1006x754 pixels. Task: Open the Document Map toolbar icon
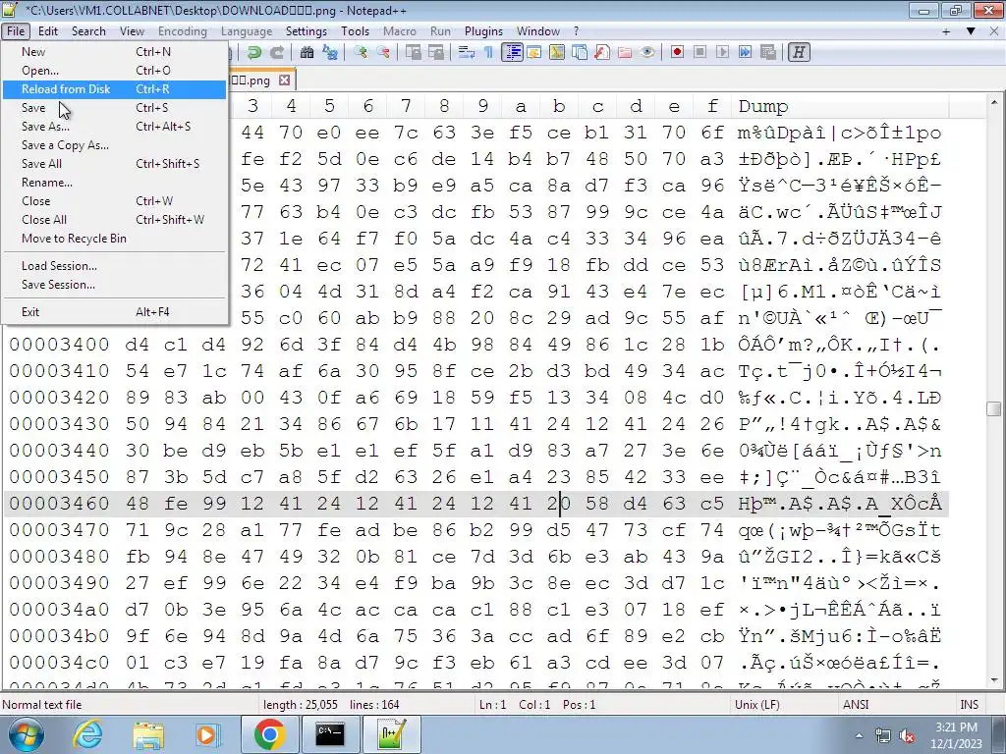point(557,53)
